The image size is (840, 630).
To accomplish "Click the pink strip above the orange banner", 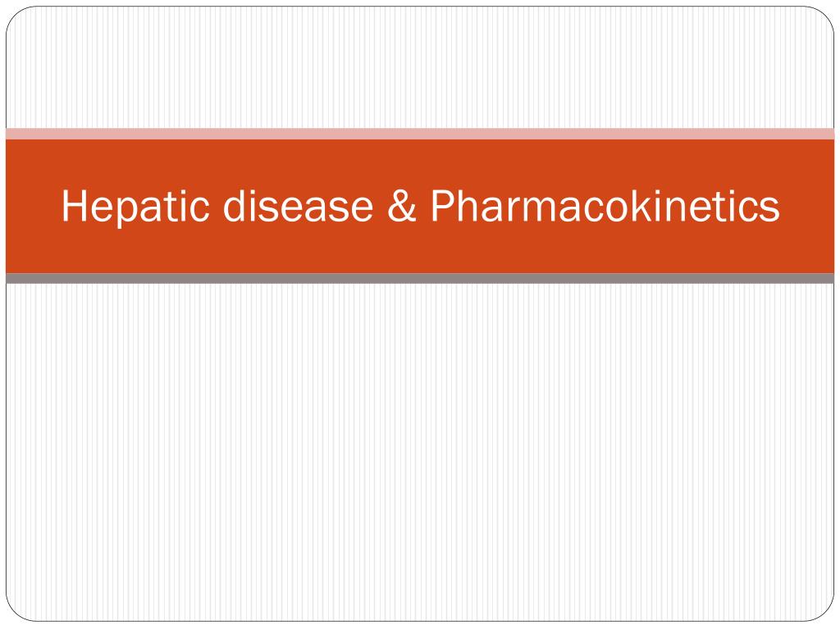I will pos(420,134).
